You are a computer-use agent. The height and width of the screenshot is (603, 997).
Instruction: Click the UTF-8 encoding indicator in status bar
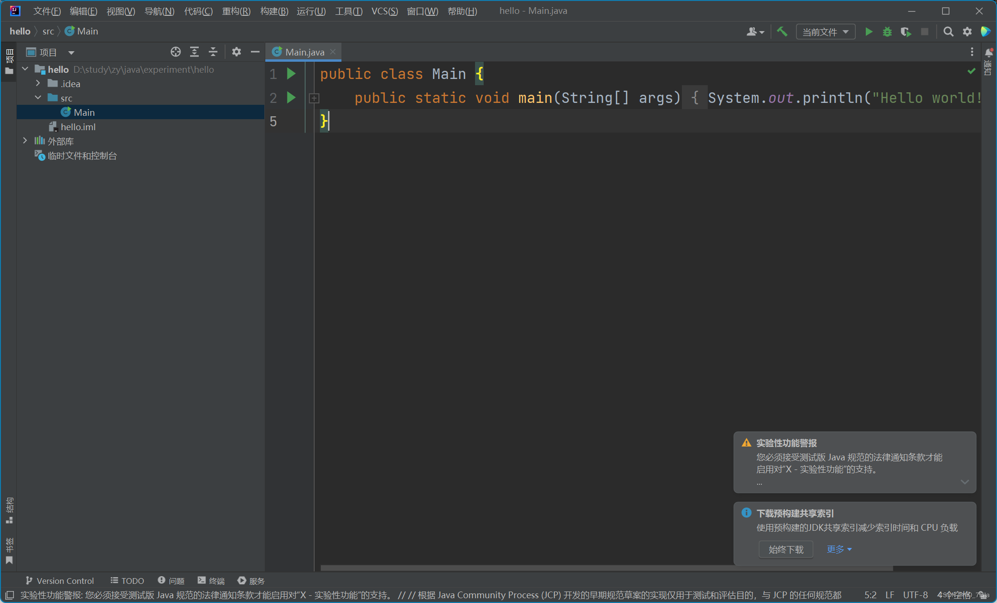pyautogui.click(x=915, y=595)
